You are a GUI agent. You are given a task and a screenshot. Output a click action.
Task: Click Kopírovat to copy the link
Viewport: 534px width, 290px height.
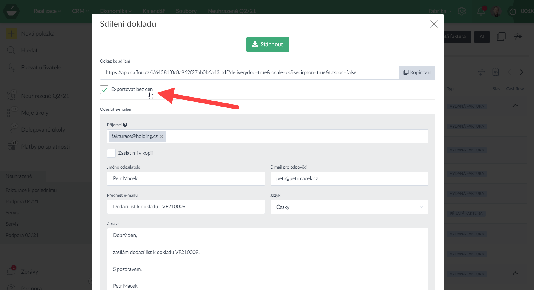coord(417,73)
